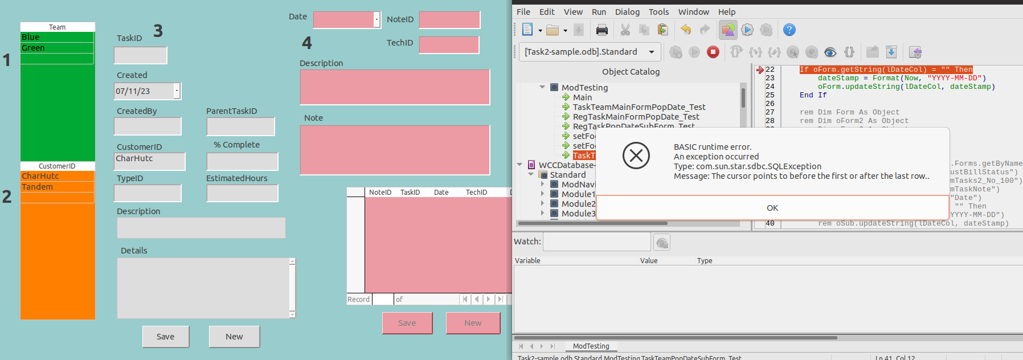Open LibreOffice Help with the question mark icon
Screen dimensions: 1023x360
pos(789,30)
